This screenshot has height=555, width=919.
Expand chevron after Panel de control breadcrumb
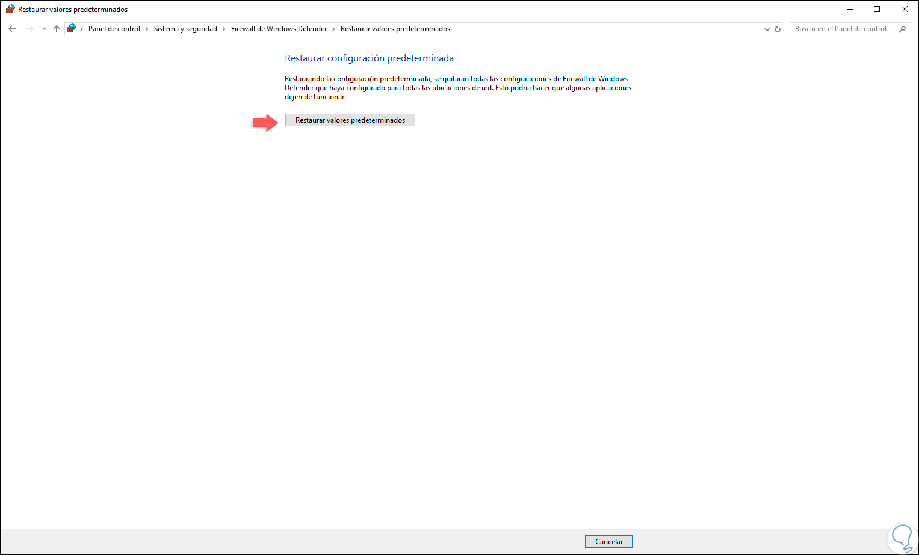coord(147,29)
